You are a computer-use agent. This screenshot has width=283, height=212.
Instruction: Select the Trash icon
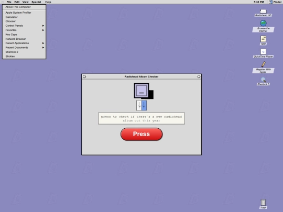pyautogui.click(x=263, y=203)
